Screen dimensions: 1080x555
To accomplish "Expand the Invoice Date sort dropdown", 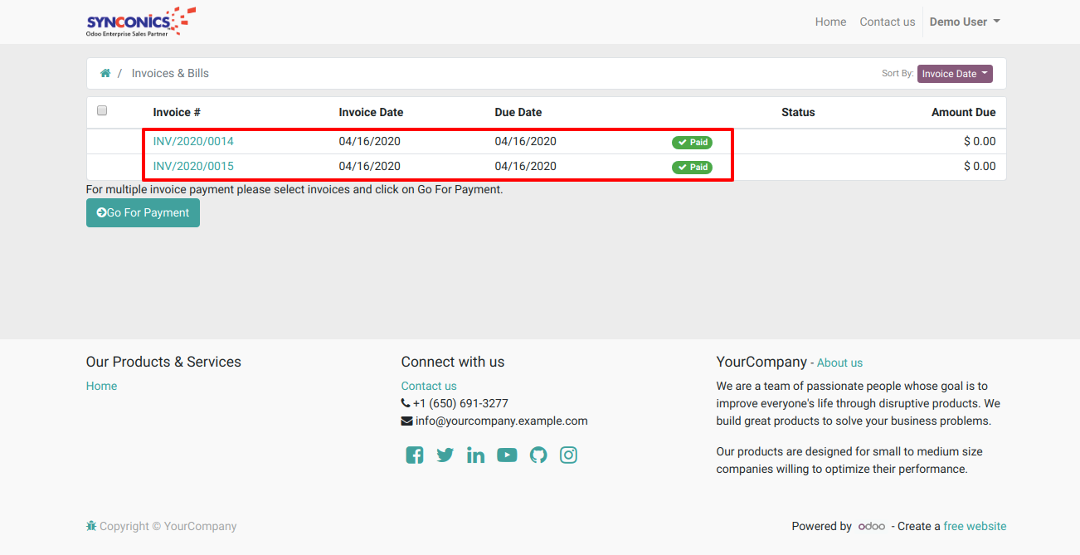I will [955, 74].
